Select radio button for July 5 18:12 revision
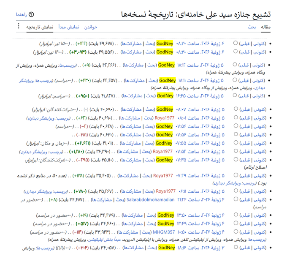The width and height of the screenshot is (287, 259). (235, 65)
